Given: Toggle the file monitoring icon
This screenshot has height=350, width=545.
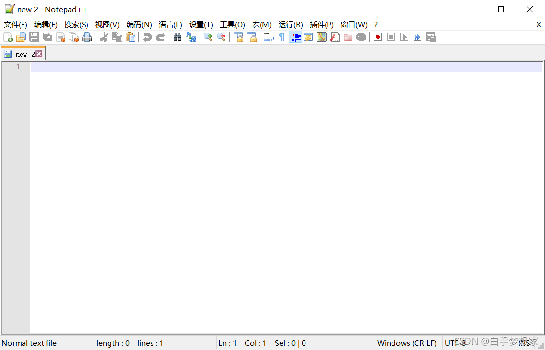Looking at the screenshot, I should click(x=361, y=37).
